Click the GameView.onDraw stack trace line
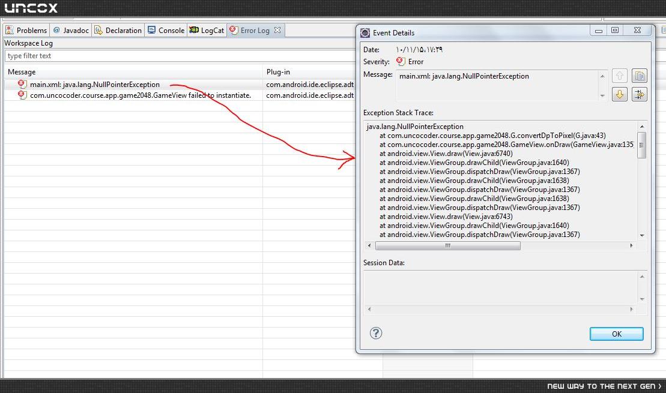Image resolution: width=666 pixels, height=393 pixels. coord(506,144)
